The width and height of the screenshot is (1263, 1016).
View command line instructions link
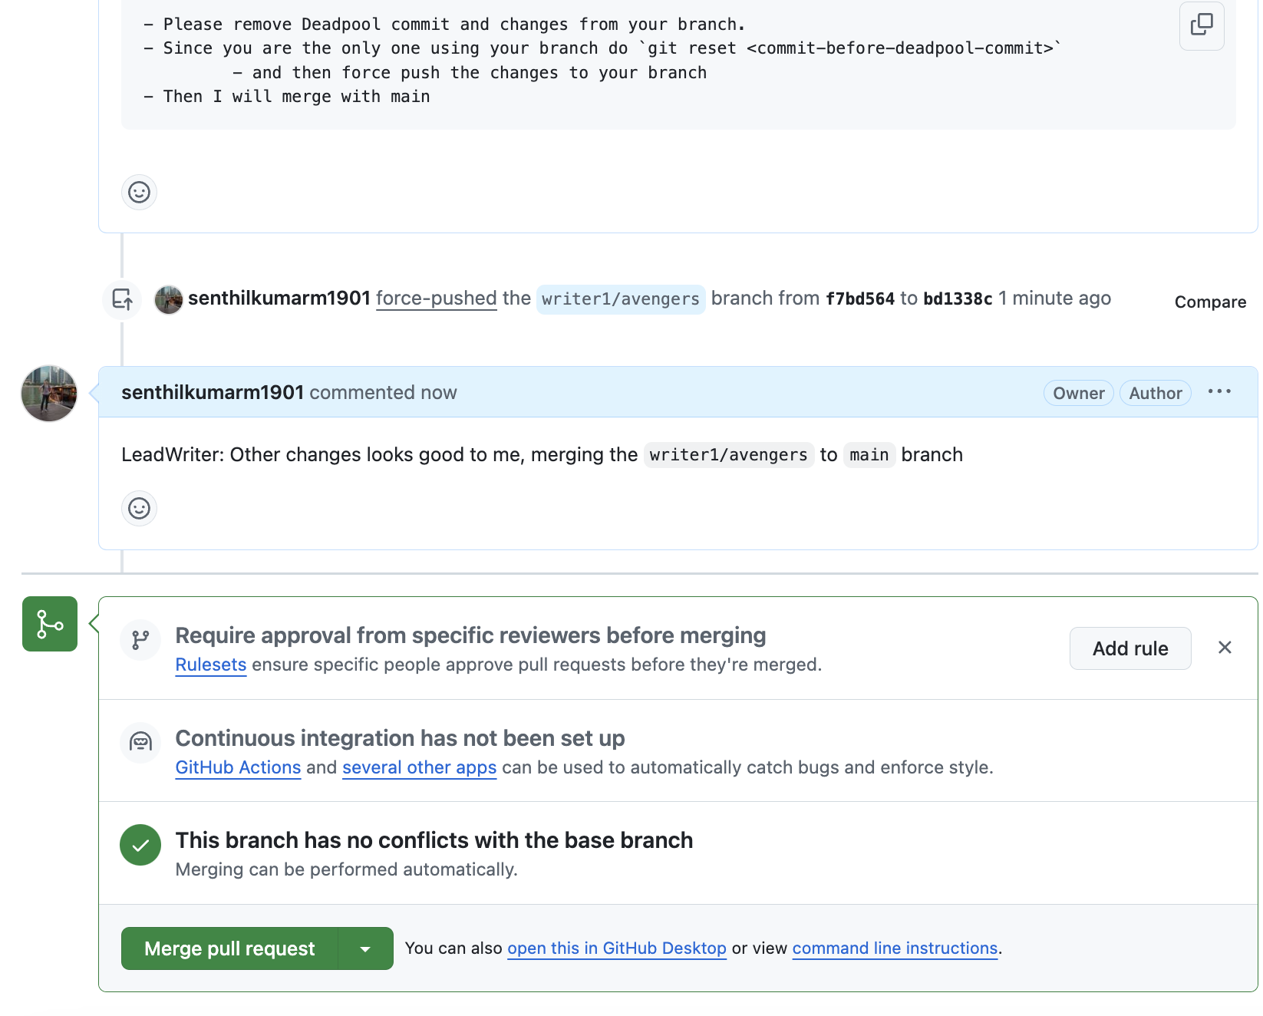895,948
